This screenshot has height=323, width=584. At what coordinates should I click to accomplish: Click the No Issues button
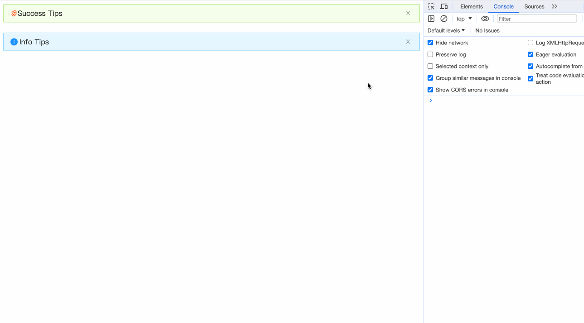pyautogui.click(x=487, y=30)
